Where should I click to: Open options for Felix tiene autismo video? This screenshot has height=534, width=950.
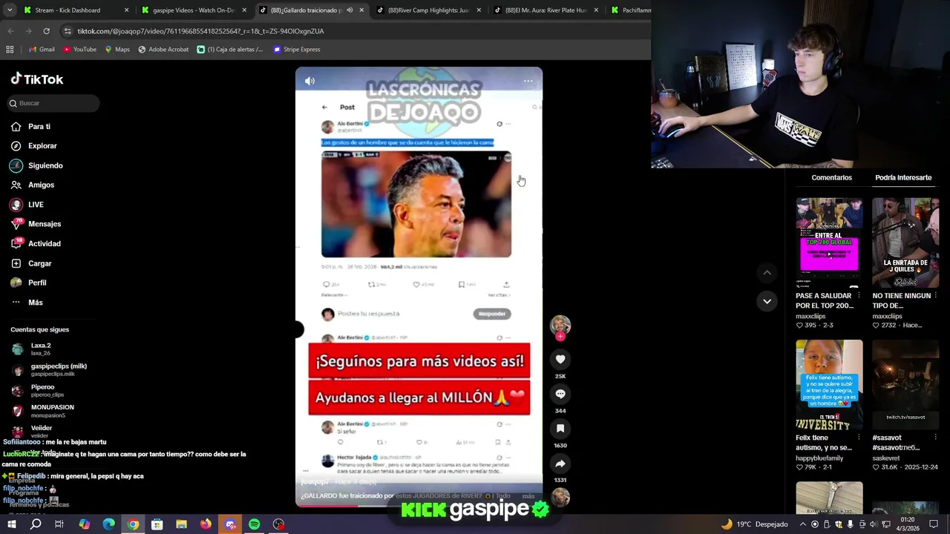859,438
